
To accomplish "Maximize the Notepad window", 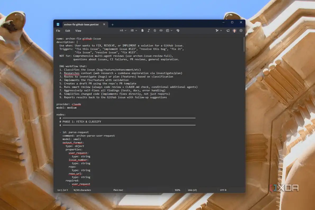I will (x=232, y=22).
